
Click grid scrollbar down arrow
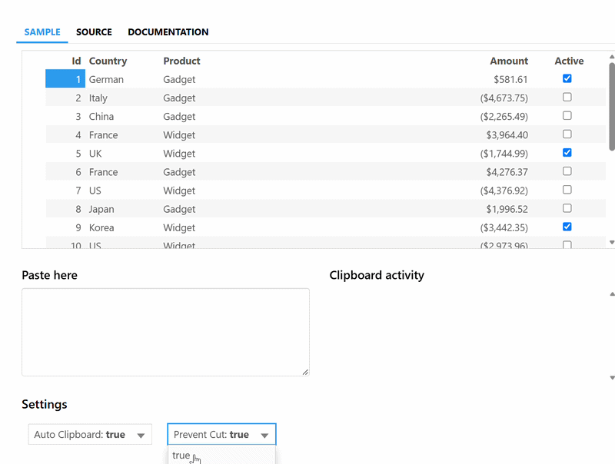click(612, 243)
